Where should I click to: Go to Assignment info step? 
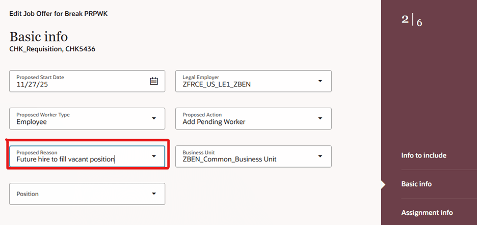click(427, 213)
